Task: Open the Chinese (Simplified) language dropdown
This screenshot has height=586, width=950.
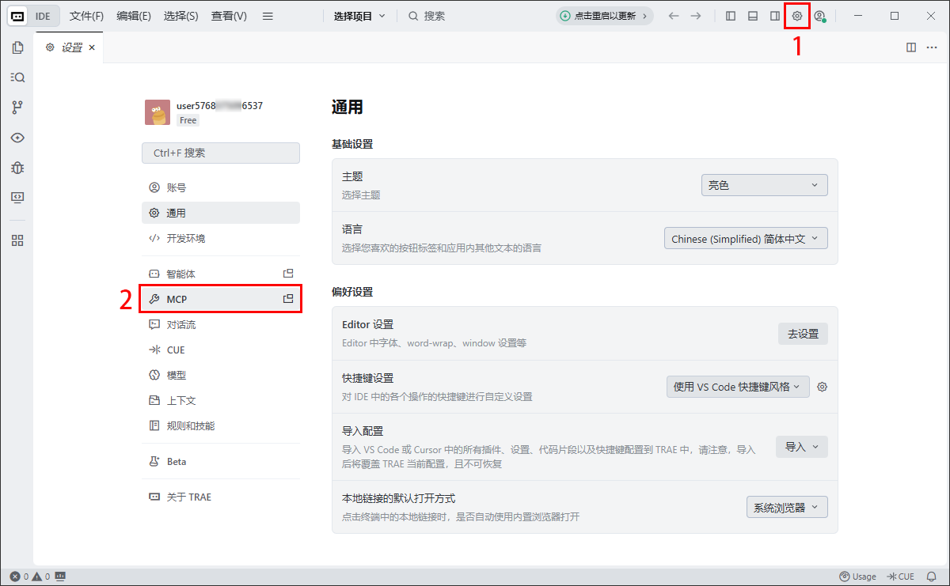Action: click(745, 239)
